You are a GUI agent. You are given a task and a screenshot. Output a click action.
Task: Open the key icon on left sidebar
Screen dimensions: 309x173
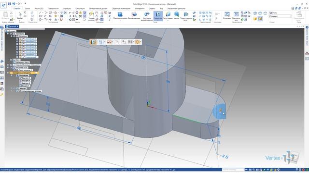coord(2,95)
